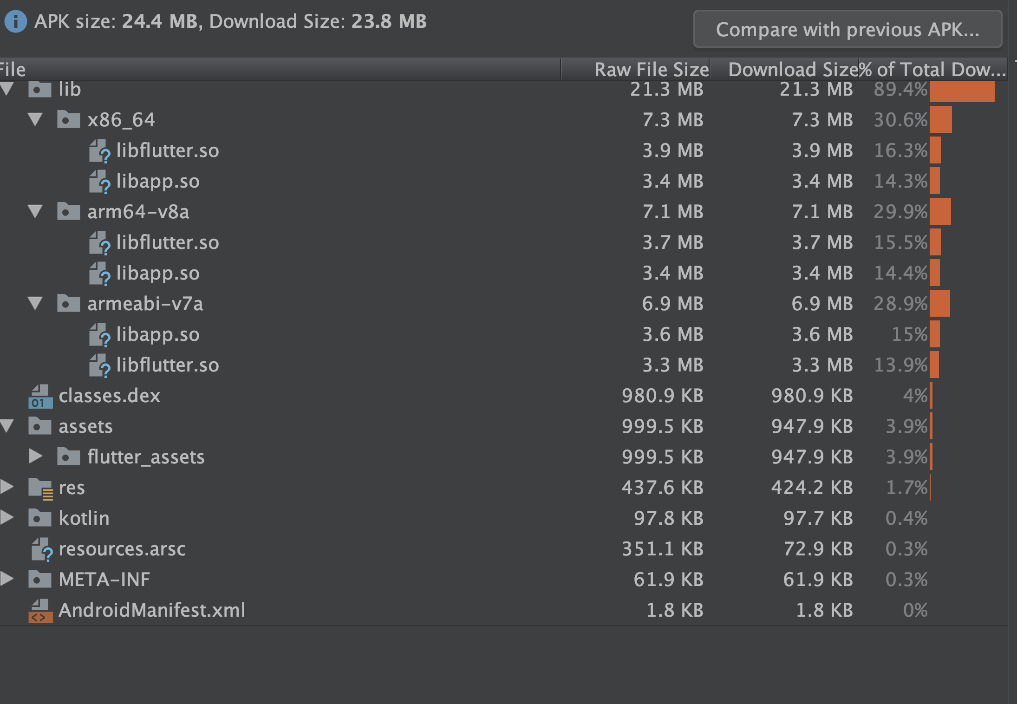The width and height of the screenshot is (1017, 704).
Task: Select the assets row name
Action: coord(85,426)
